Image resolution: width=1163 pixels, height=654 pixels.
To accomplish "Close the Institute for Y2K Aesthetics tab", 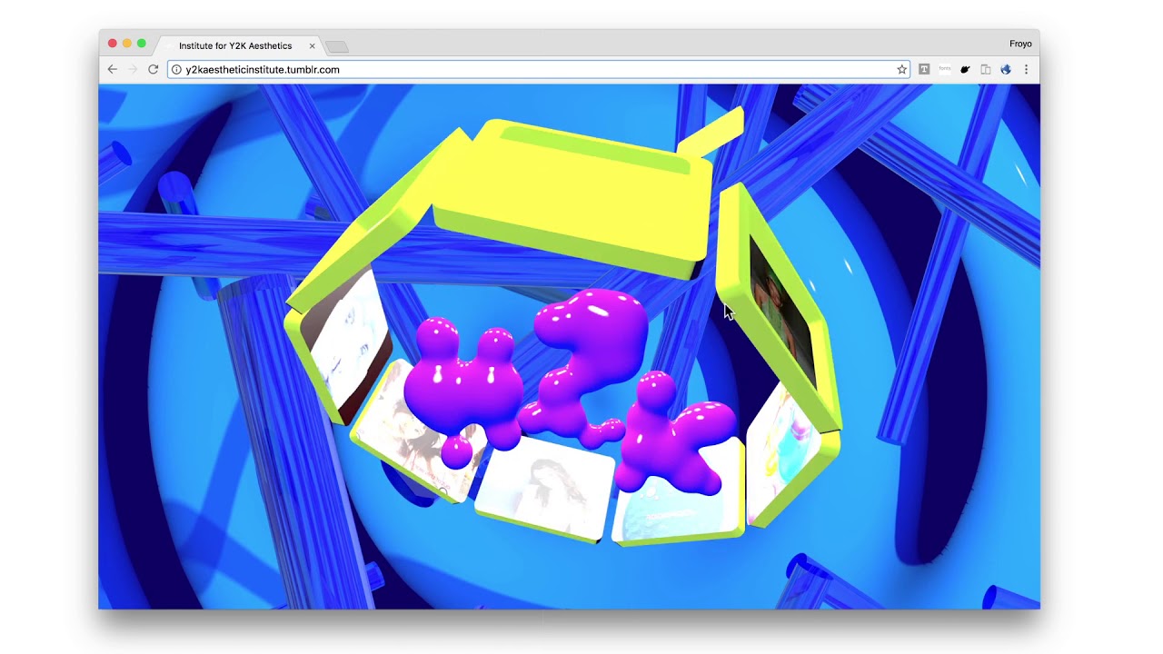I will tap(313, 45).
